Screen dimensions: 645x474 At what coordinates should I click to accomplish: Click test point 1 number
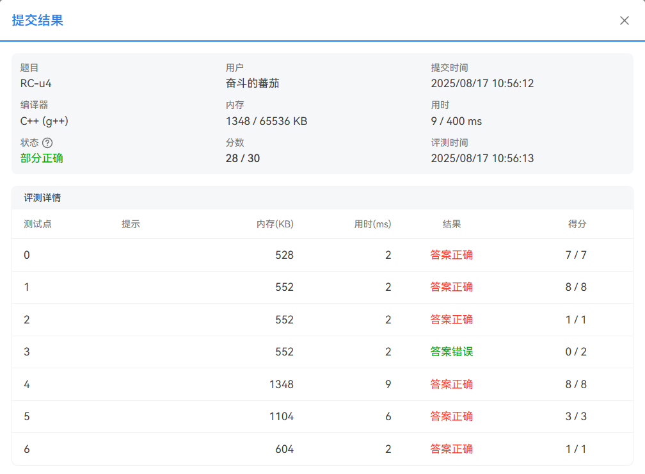(x=27, y=287)
